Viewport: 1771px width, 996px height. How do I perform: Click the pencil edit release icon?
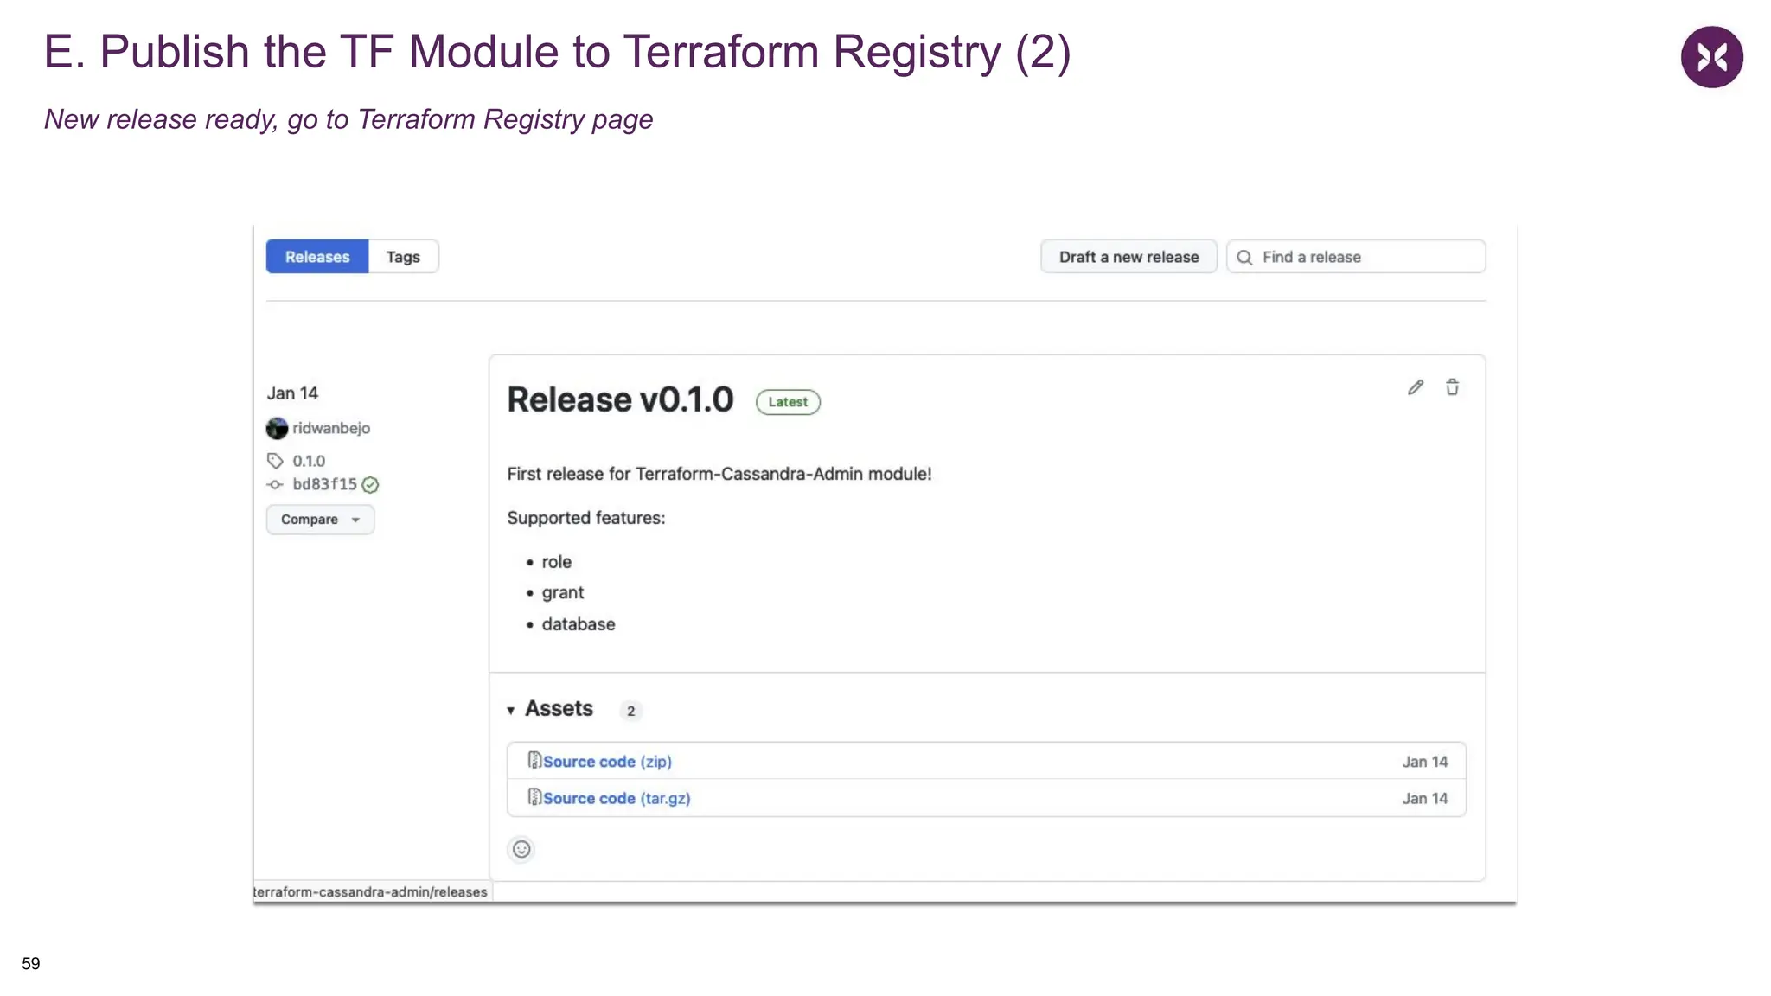point(1416,387)
